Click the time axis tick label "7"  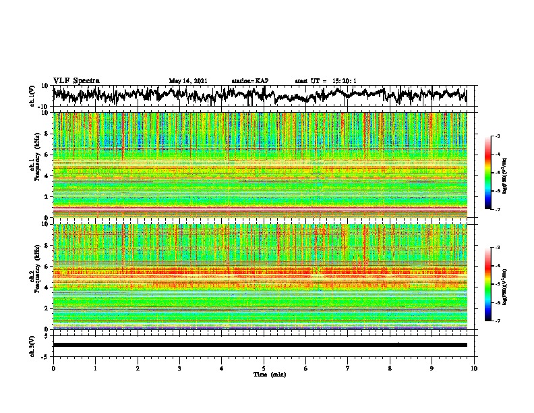click(348, 368)
